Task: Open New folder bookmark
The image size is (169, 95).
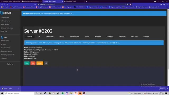Action: point(5,7)
